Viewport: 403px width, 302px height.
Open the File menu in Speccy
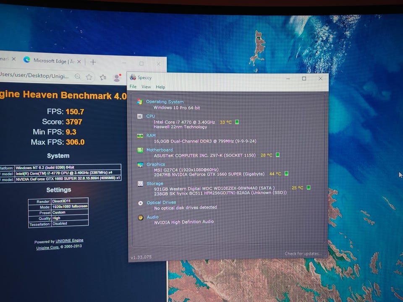coord(133,87)
